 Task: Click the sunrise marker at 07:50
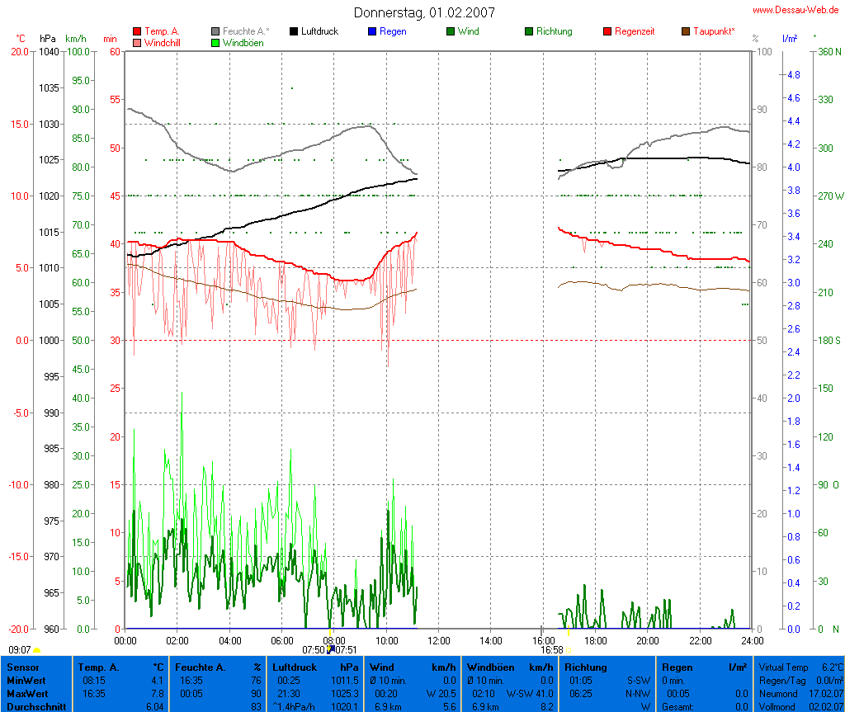tap(331, 648)
